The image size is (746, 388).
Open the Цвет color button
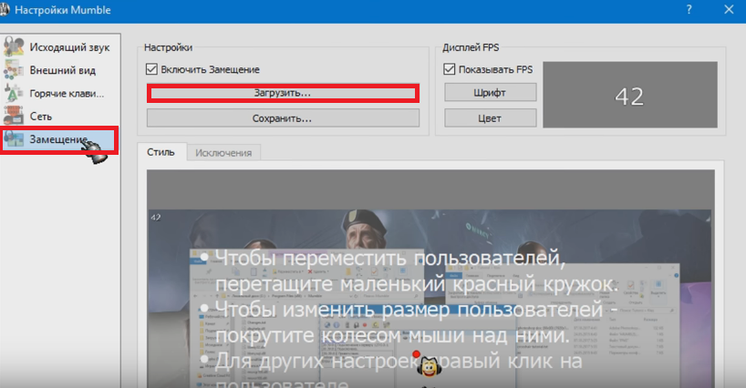[x=490, y=118]
